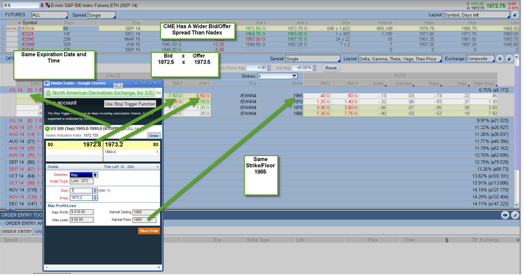
Task: Click the circle icon beside /ESZ4 symbol
Action: [x=20, y=34]
